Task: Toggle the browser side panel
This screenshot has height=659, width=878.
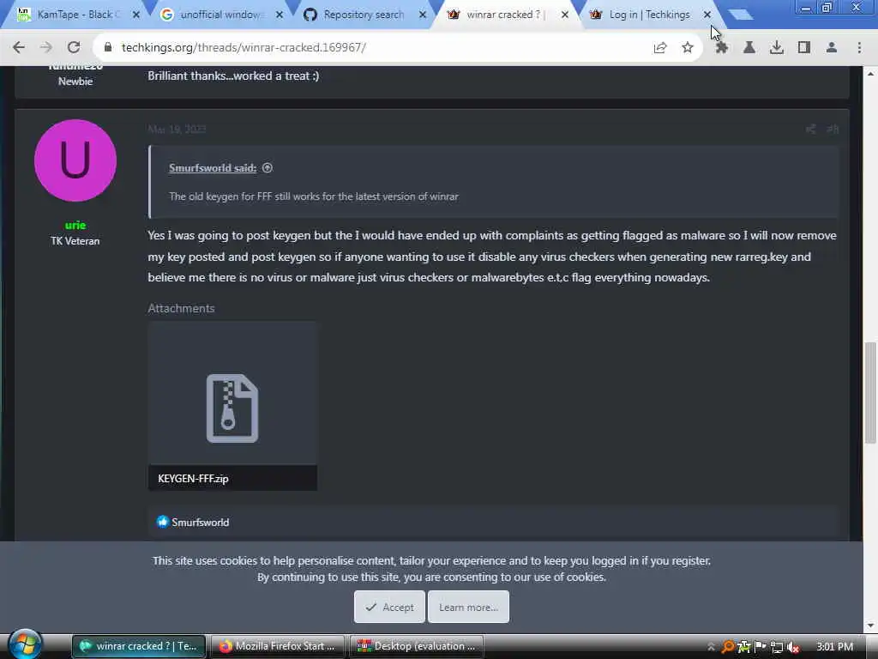Action: point(804,48)
